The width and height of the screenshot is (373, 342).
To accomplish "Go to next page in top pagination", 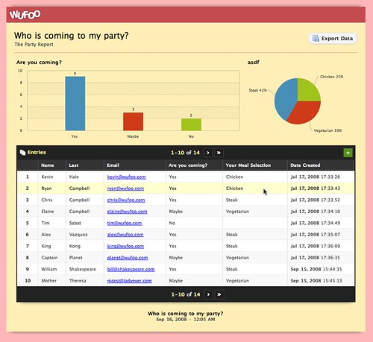I will coord(208,153).
